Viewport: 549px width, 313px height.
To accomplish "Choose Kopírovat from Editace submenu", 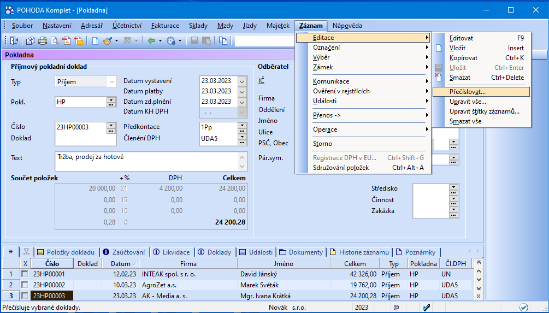I will [481, 58].
